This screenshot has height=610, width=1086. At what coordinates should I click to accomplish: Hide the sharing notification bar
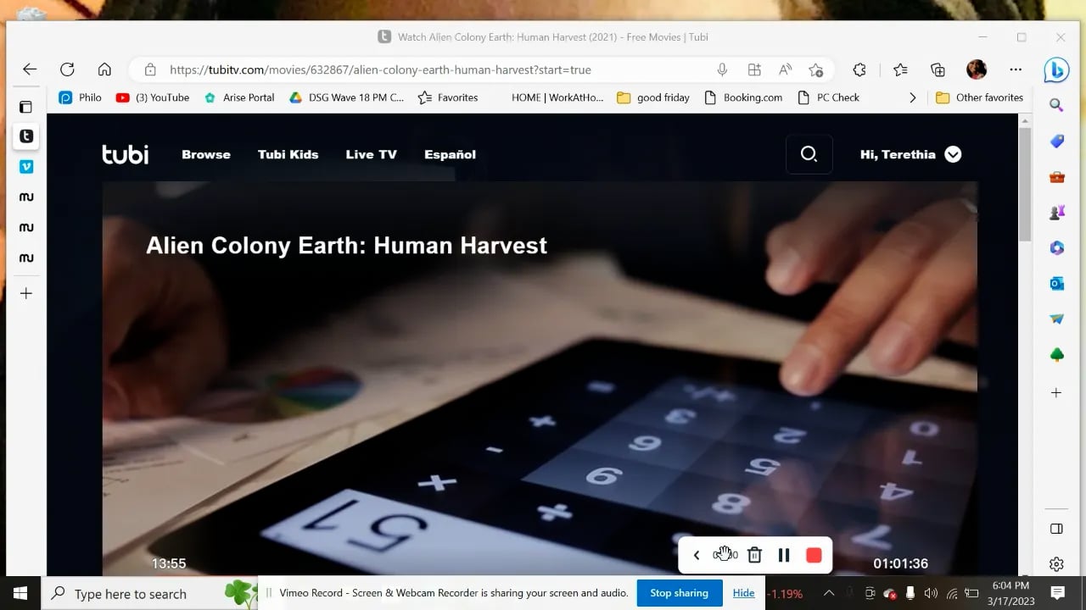(x=743, y=593)
